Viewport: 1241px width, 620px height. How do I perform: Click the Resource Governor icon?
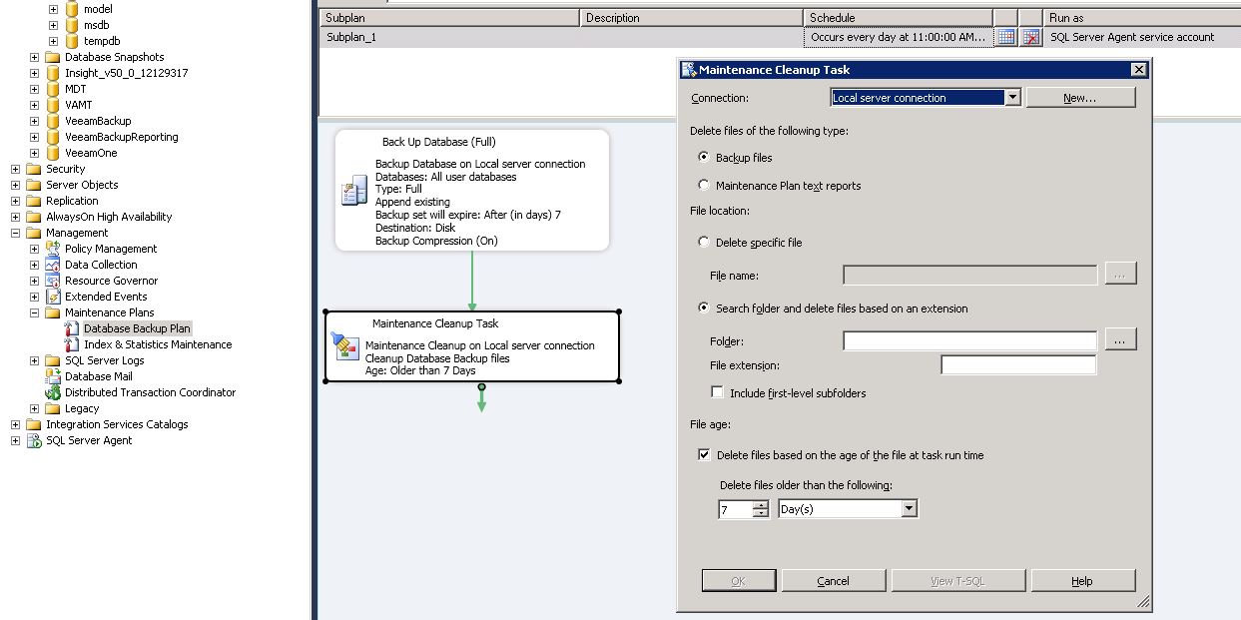(53, 281)
